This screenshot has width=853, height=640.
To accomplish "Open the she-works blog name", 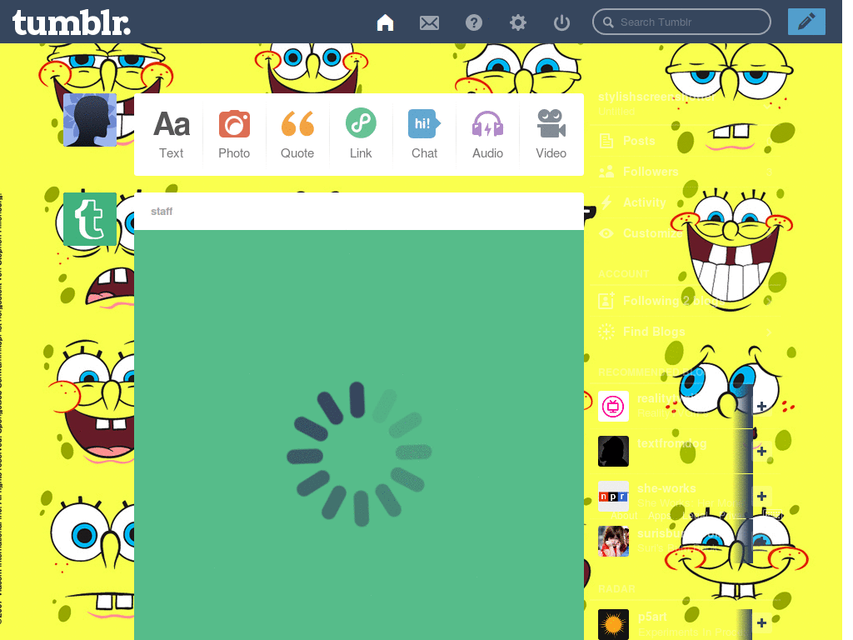I will [x=666, y=488].
